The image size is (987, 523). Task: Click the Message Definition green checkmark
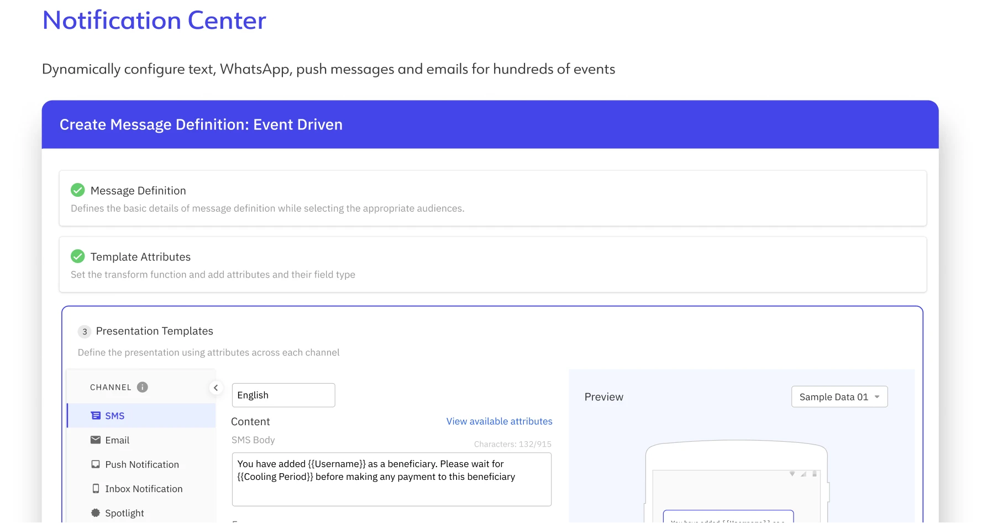(78, 190)
